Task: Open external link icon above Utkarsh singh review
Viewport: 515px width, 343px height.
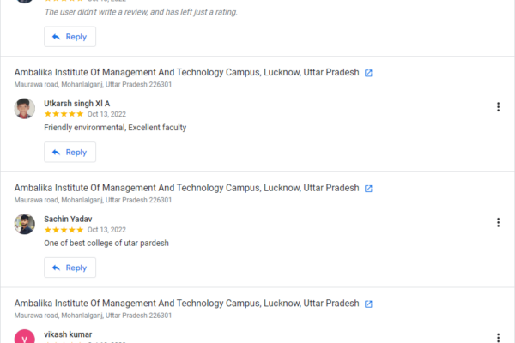Action: coord(368,73)
